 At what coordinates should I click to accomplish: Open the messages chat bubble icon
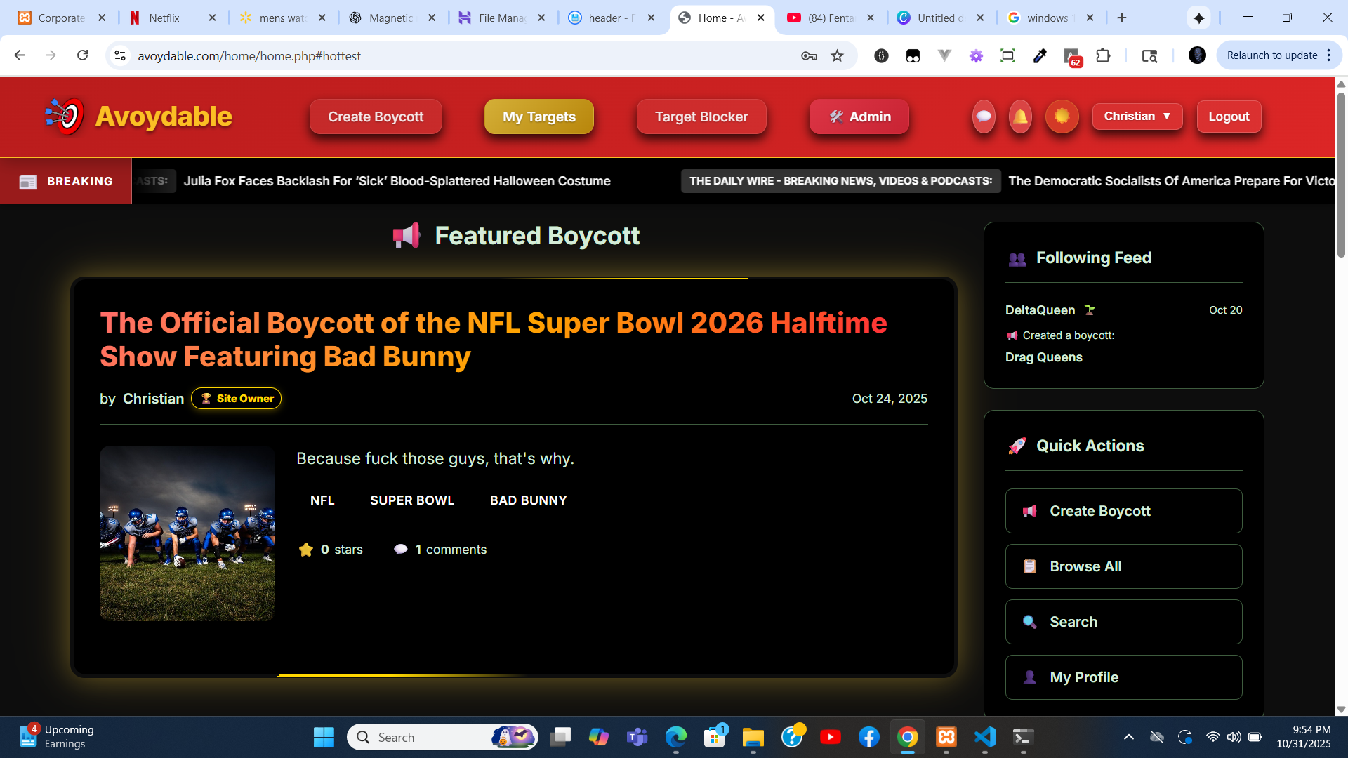pyautogui.click(x=984, y=117)
